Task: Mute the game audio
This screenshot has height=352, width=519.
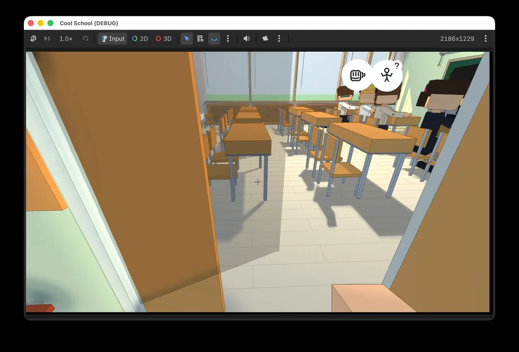Action: [x=247, y=39]
